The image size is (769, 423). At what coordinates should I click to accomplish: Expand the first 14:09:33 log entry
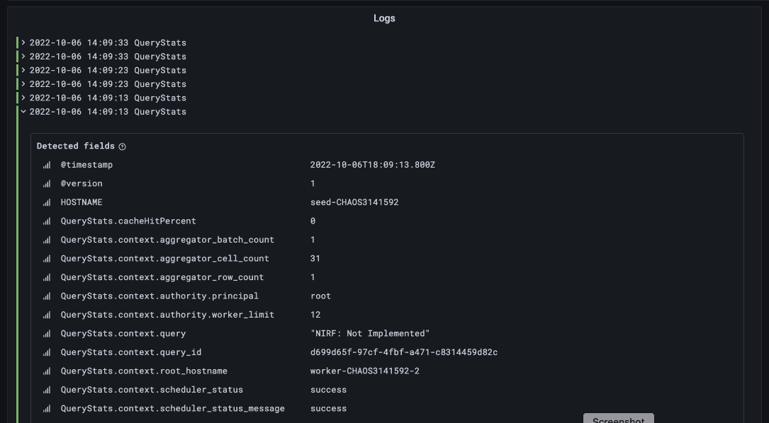pos(23,42)
